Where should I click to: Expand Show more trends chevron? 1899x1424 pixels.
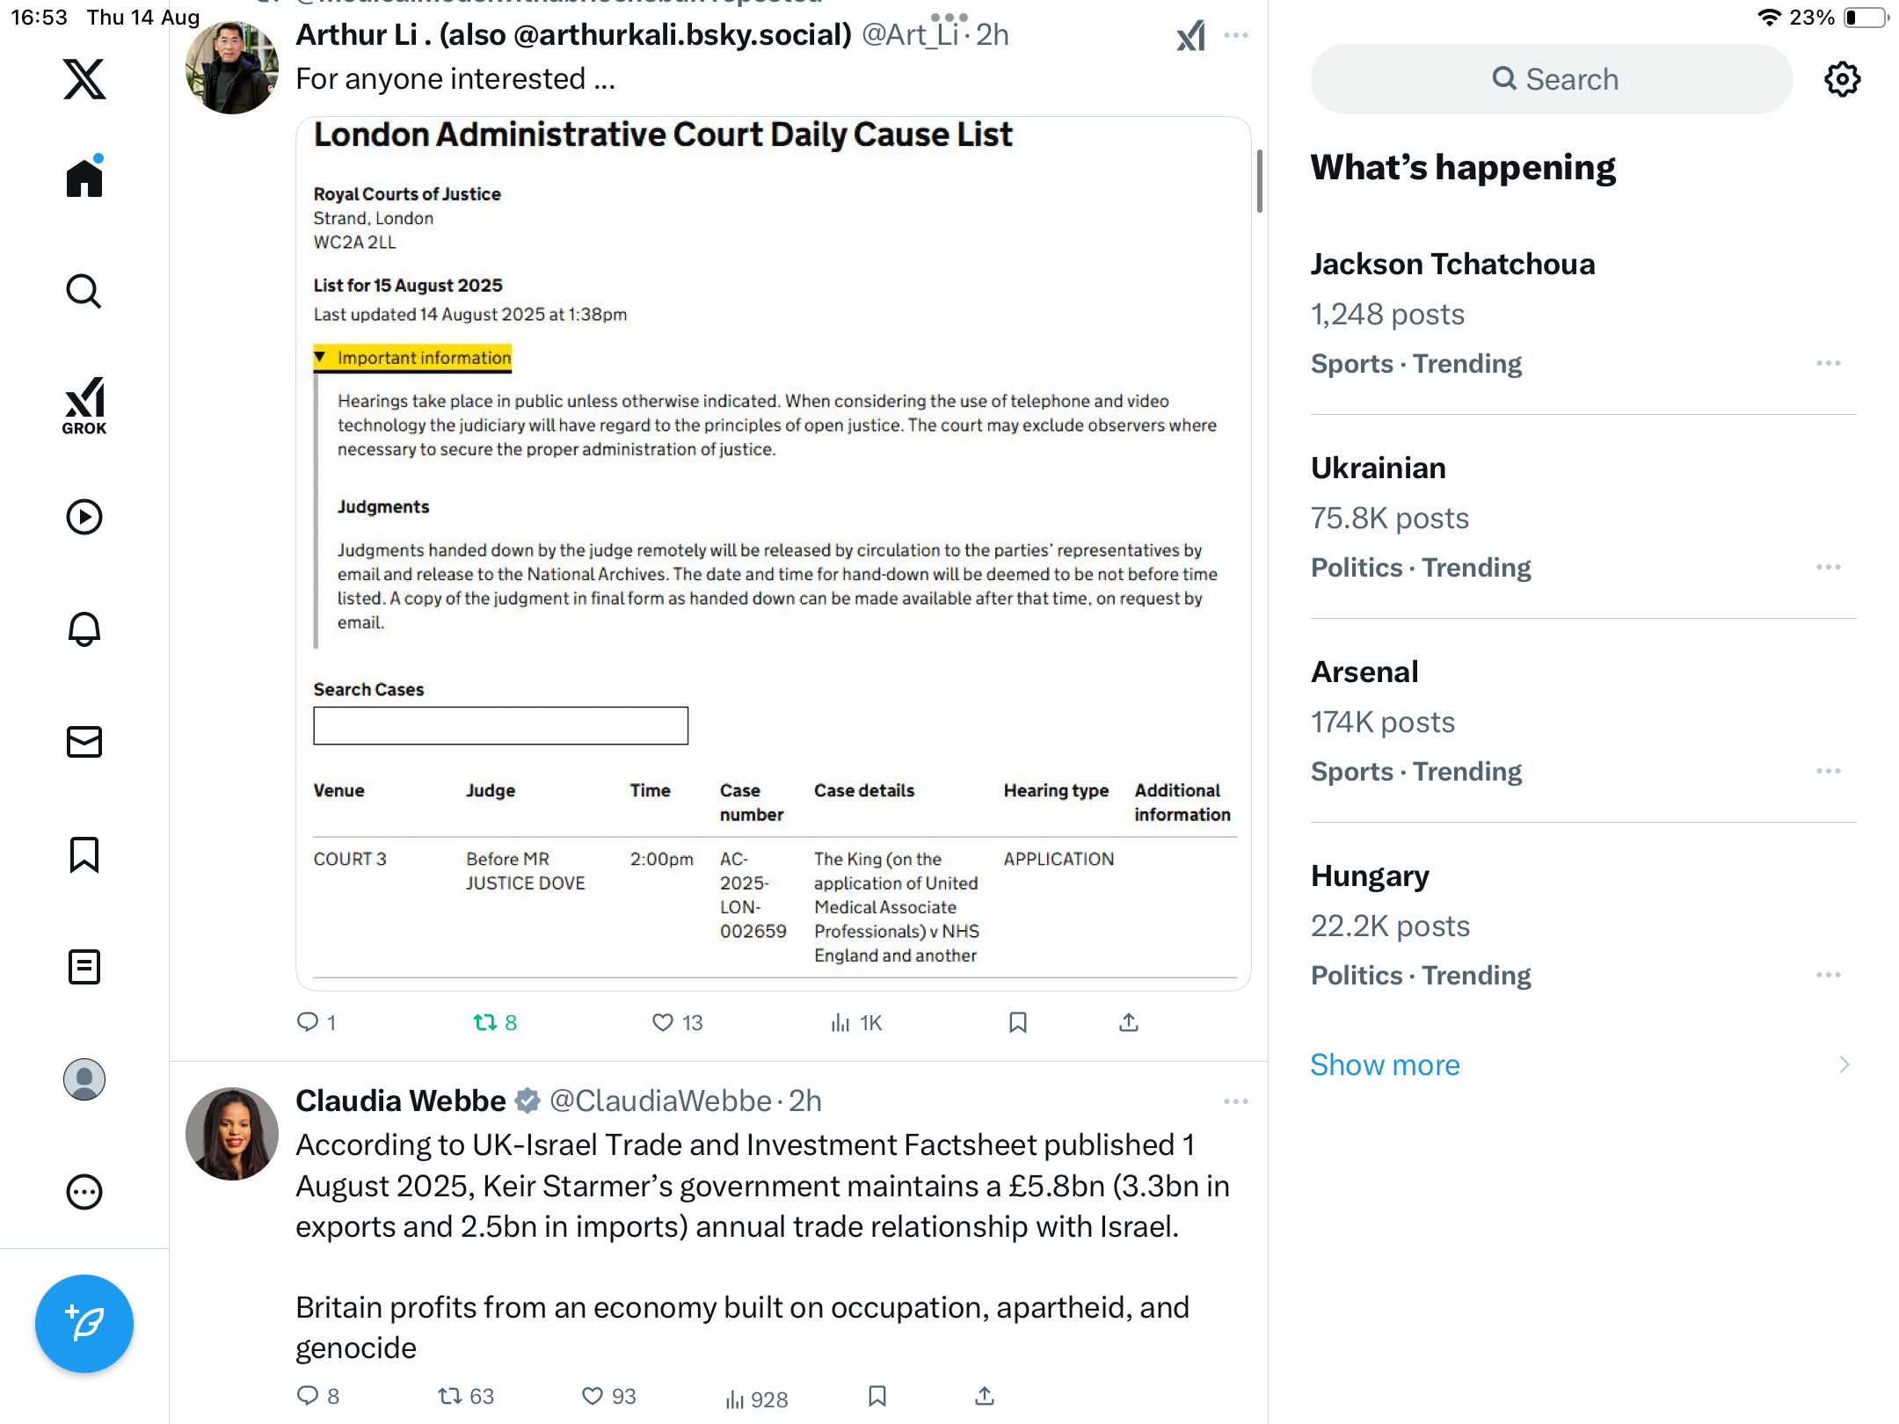tap(1844, 1064)
